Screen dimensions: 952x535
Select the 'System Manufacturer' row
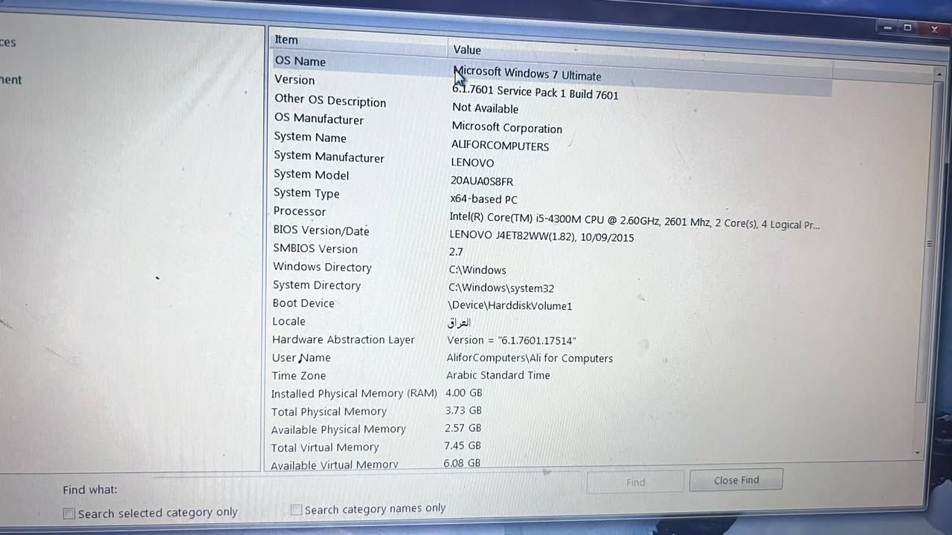(x=329, y=157)
